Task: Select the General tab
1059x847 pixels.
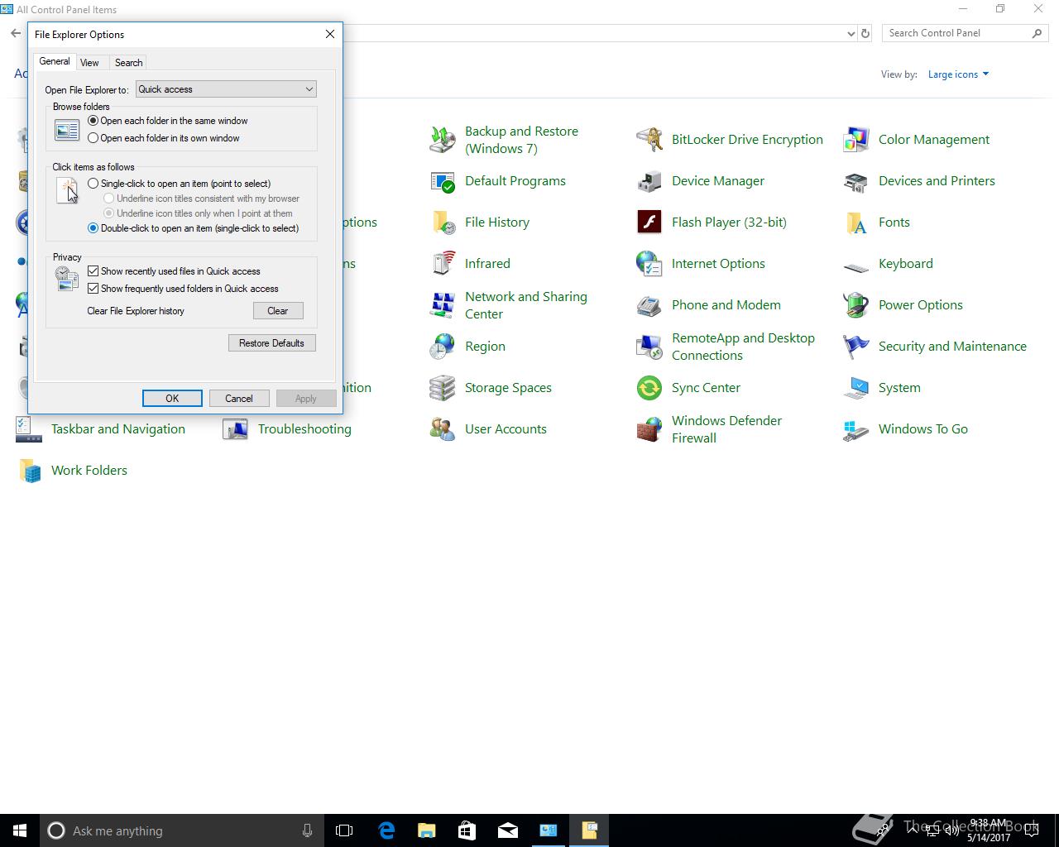Action: point(55,61)
